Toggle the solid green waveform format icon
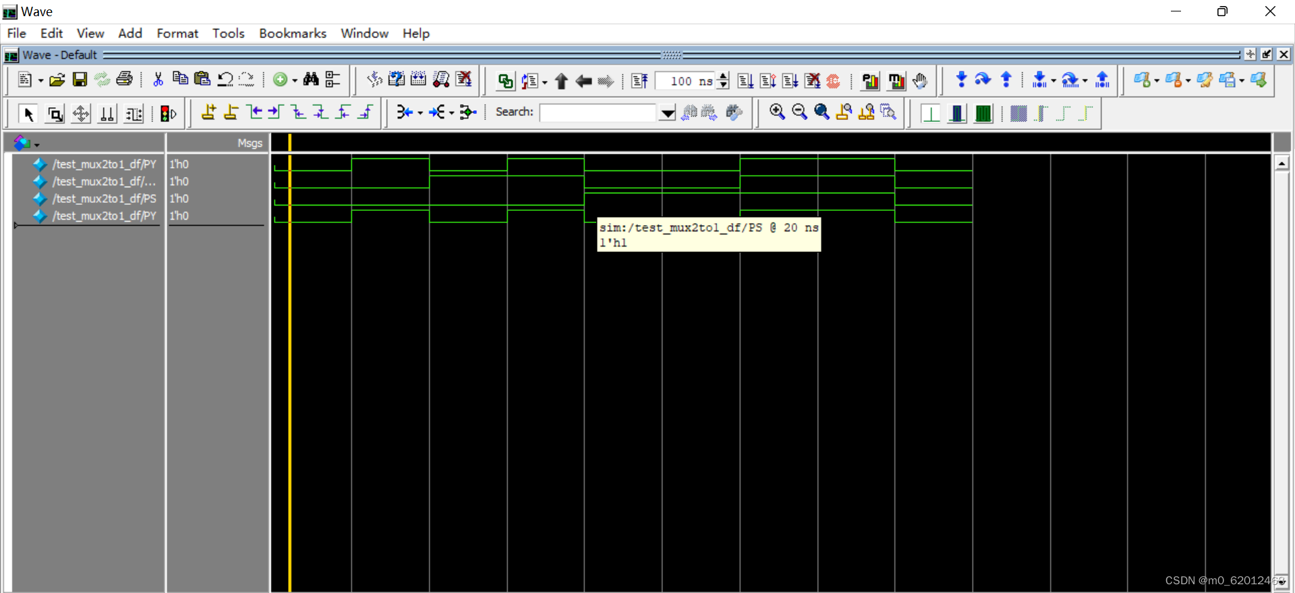1295x593 pixels. [x=983, y=113]
